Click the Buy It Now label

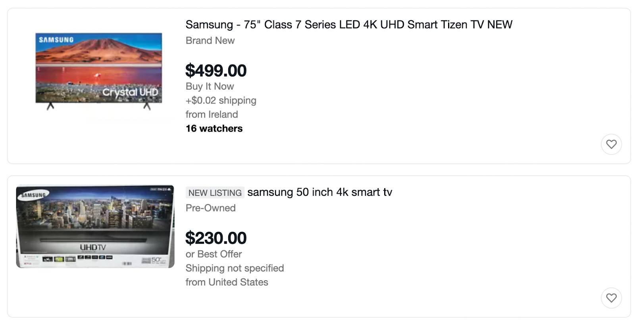pos(210,86)
